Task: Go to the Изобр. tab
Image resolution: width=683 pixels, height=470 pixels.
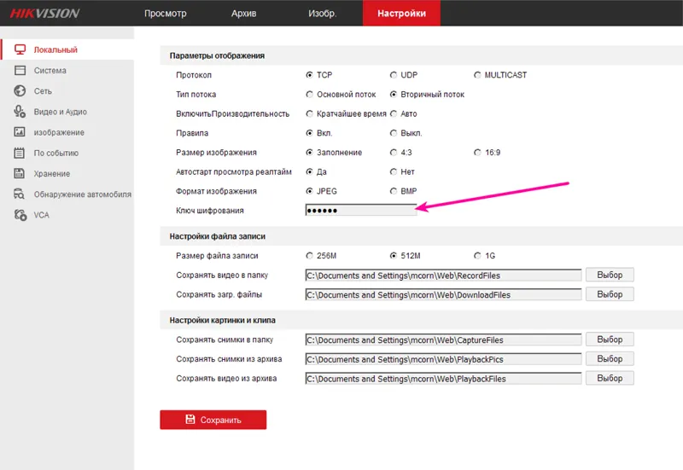Action: coord(322,14)
